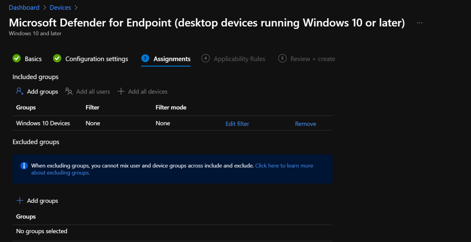Select the Windows 10 Devices group row

pyautogui.click(x=172, y=123)
